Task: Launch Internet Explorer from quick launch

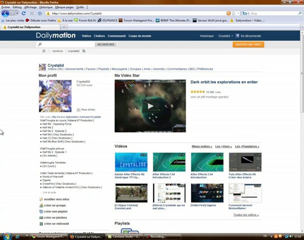Action: (17, 237)
